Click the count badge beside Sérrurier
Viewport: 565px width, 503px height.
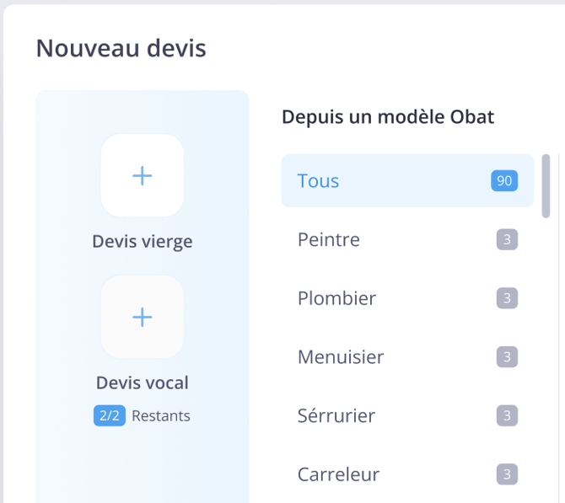[x=507, y=415]
